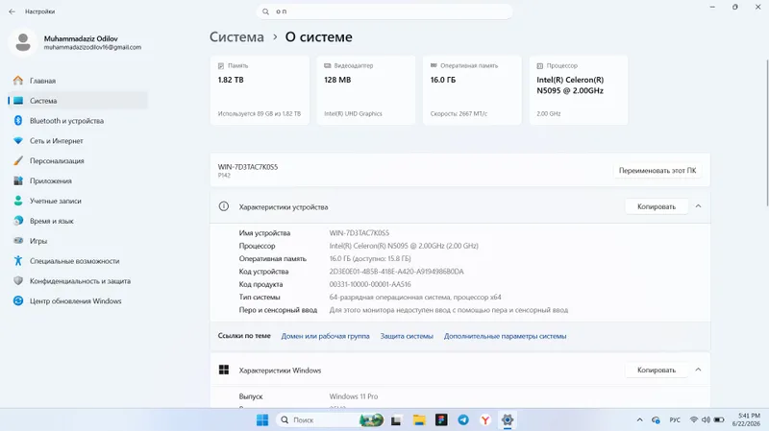769x431 pixels.
Task: Open Telegram from the taskbar
Action: [x=463, y=419]
